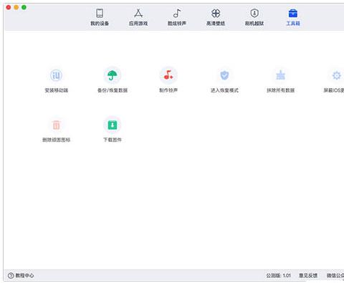This screenshot has width=344, height=283.
Task: Click the 公测版: 1.01 version text
Action: [x=279, y=275]
